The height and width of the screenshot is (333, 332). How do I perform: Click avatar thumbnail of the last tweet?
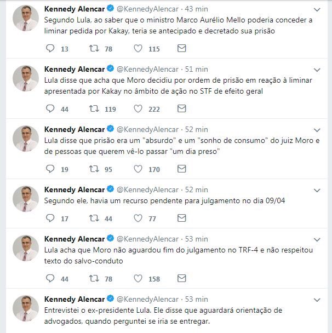(x=26, y=308)
